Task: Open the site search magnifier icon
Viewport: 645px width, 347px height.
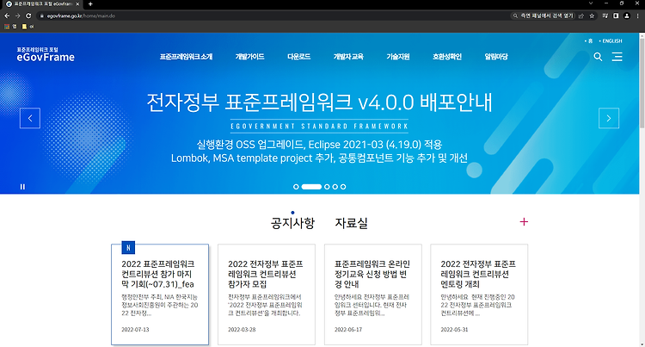Action: [598, 57]
